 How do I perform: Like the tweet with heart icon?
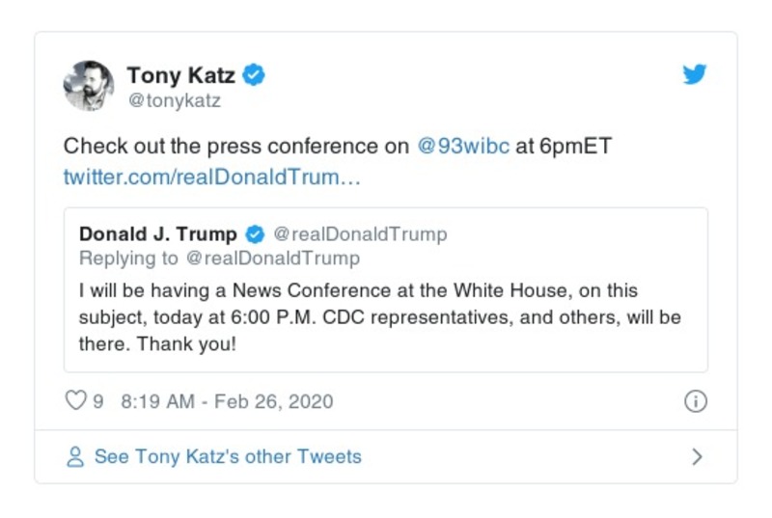[75, 401]
